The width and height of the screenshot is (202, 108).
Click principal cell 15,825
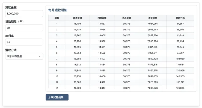tap(78, 47)
